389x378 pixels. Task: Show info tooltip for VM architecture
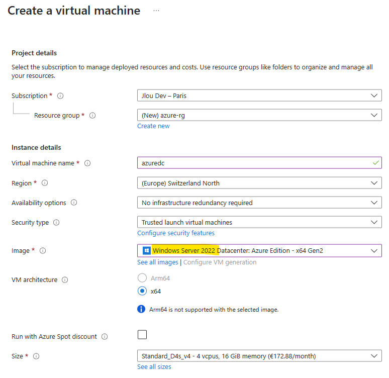coord(65,279)
